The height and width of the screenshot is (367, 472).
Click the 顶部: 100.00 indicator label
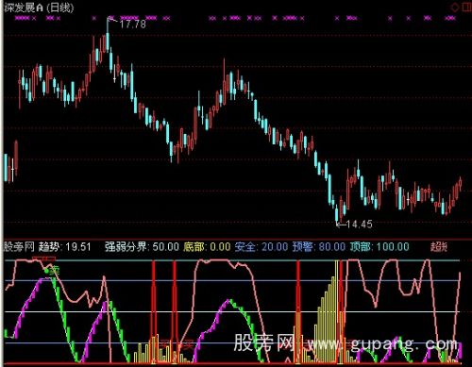pos(379,247)
